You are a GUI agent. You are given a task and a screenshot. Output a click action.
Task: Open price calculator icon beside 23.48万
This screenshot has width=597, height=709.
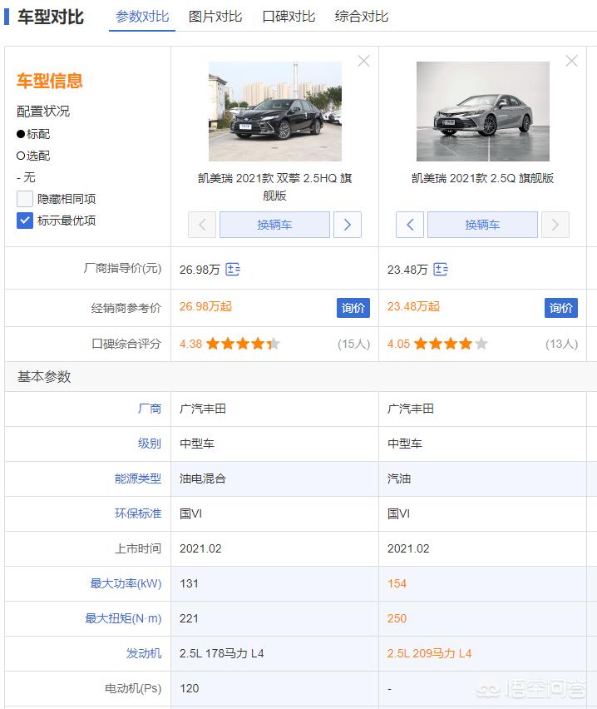[x=441, y=270]
